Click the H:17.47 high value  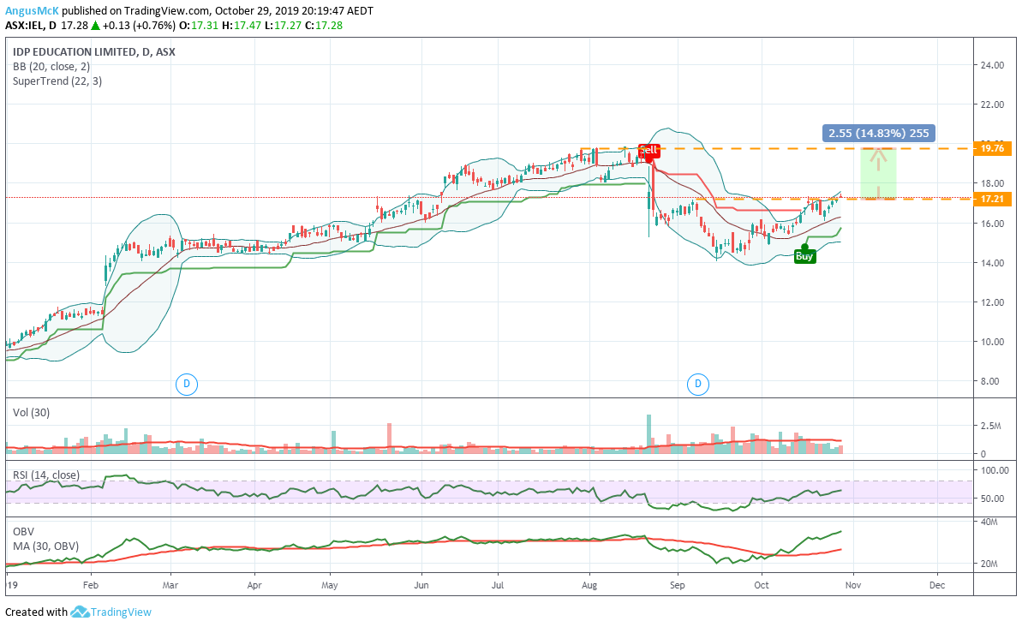(x=242, y=26)
